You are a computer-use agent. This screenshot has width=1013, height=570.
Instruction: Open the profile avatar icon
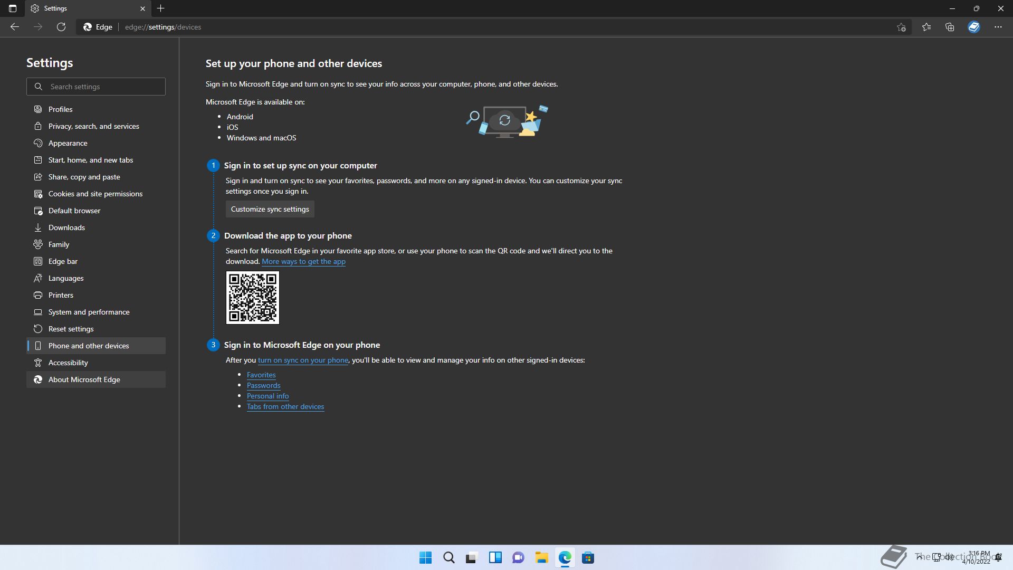tap(974, 27)
